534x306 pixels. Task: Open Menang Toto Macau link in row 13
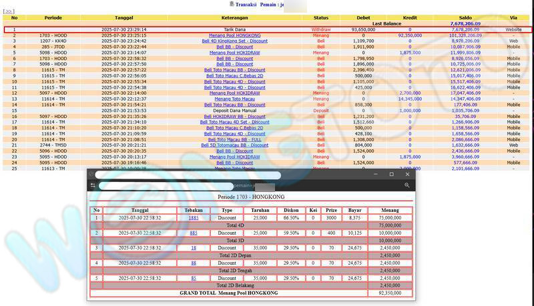235,99
